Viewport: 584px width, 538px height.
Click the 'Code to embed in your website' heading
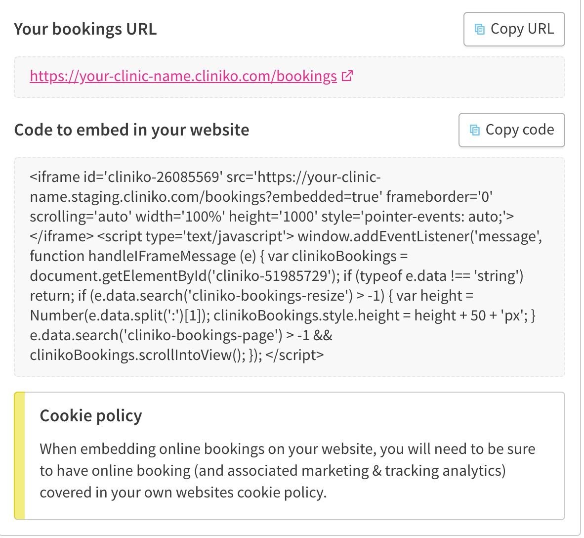pyautogui.click(x=131, y=130)
